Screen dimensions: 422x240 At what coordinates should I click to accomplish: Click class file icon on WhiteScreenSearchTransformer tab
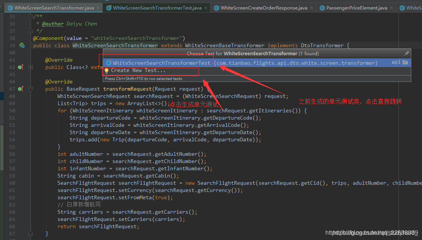coord(10,8)
